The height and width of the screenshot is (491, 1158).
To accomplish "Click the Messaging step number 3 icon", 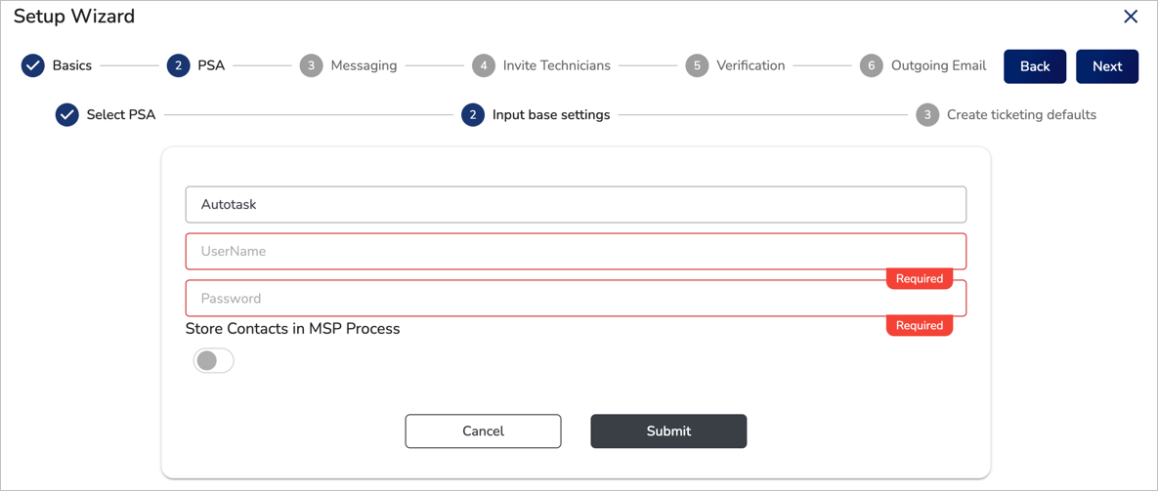I will coord(311,66).
